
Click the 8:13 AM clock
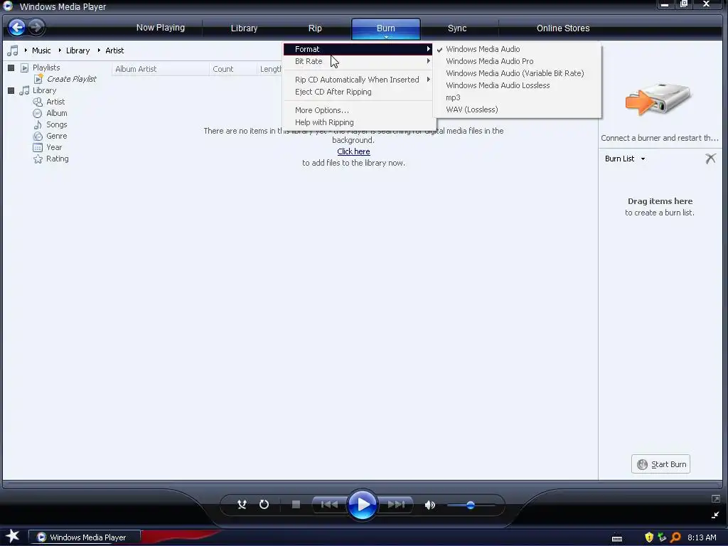[x=702, y=537]
